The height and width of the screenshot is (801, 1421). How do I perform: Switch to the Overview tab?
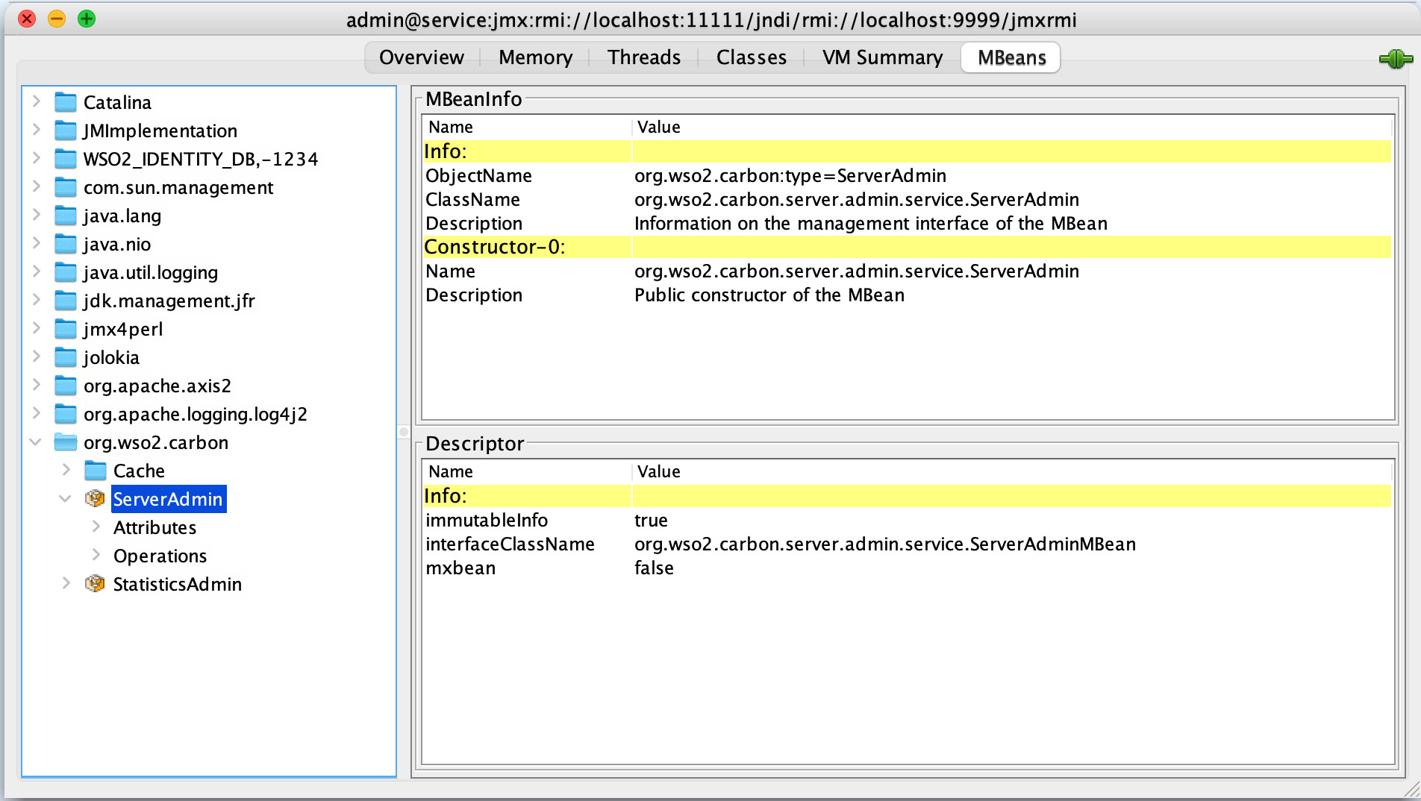tap(422, 57)
